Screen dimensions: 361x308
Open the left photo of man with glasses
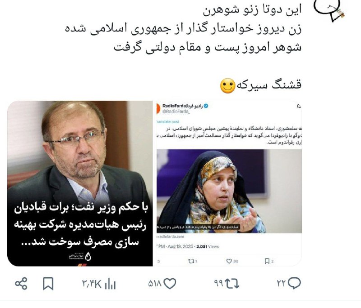point(80,183)
